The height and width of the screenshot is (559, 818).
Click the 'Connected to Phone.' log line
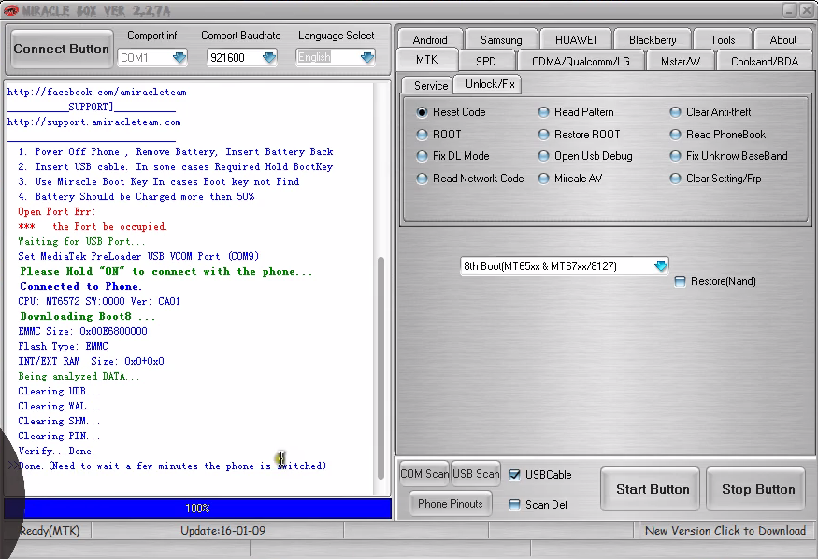(80, 286)
